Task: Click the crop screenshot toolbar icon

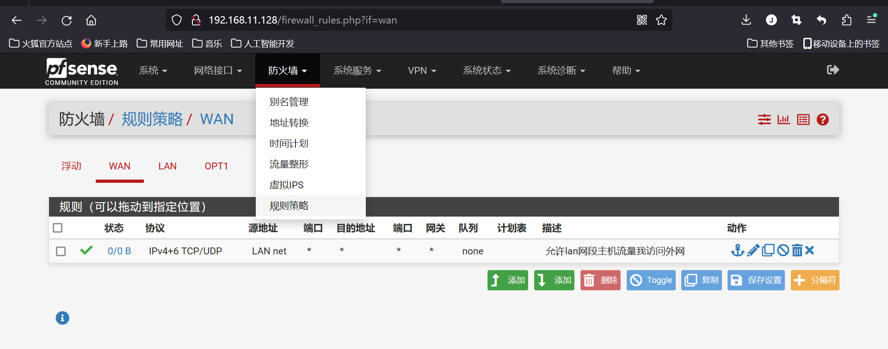Action: (796, 20)
